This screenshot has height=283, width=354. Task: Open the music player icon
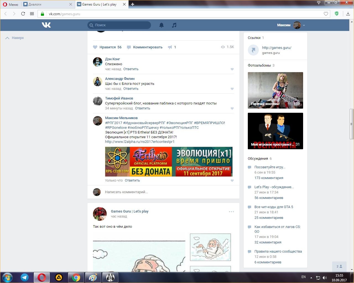click(x=174, y=25)
